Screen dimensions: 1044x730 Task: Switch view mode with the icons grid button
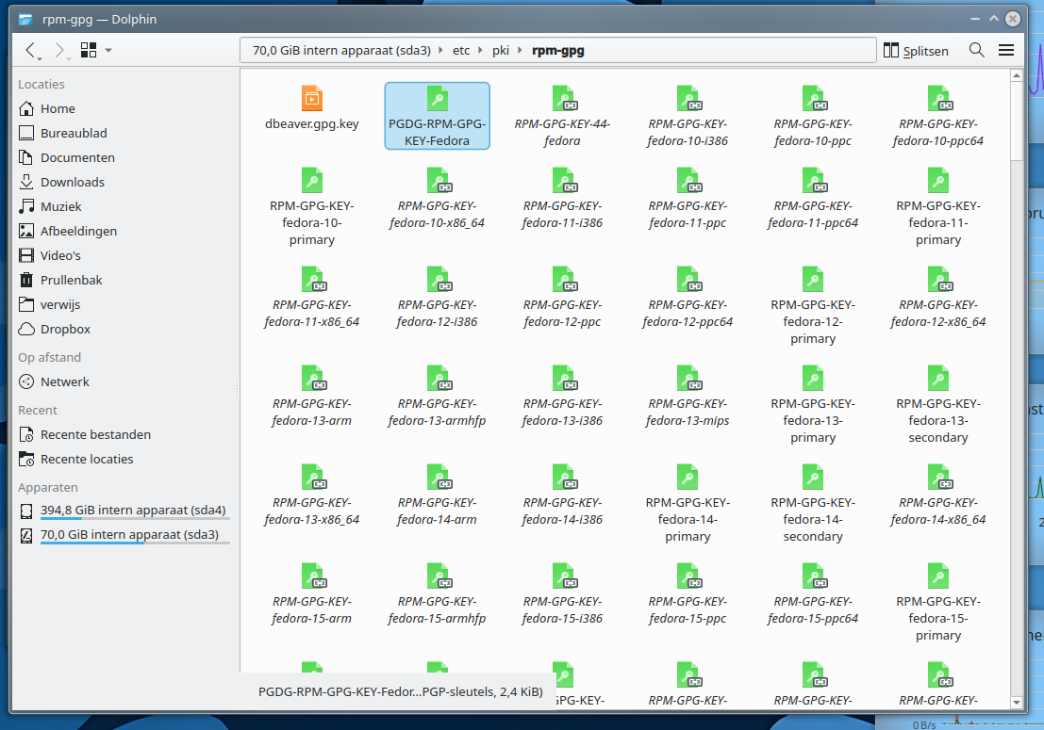[x=89, y=50]
